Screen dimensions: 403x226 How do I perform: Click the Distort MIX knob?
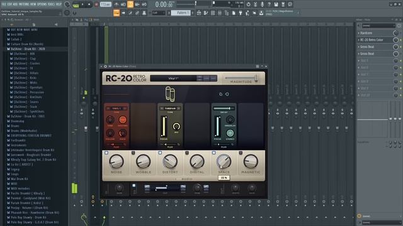176,126
